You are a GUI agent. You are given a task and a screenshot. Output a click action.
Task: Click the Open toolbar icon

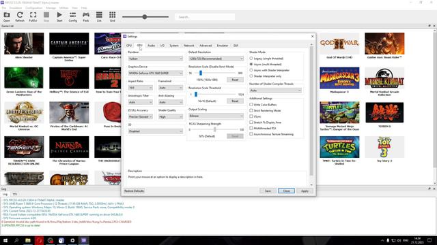tap(7, 16)
